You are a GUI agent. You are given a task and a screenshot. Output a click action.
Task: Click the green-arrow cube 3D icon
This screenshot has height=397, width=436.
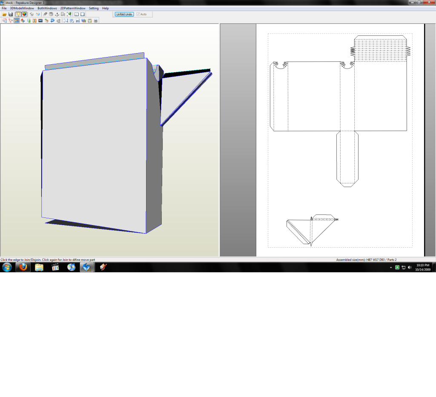(x=46, y=20)
